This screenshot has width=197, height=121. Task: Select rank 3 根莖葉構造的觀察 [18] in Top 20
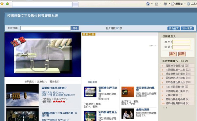tap(177, 74)
